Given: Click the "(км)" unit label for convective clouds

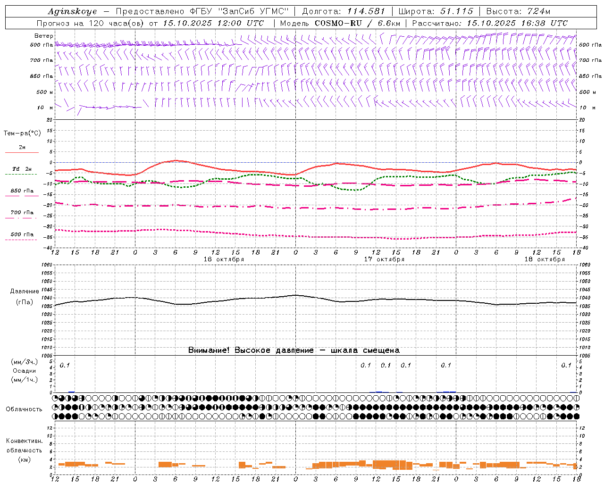Looking at the screenshot, I should [24, 459].
